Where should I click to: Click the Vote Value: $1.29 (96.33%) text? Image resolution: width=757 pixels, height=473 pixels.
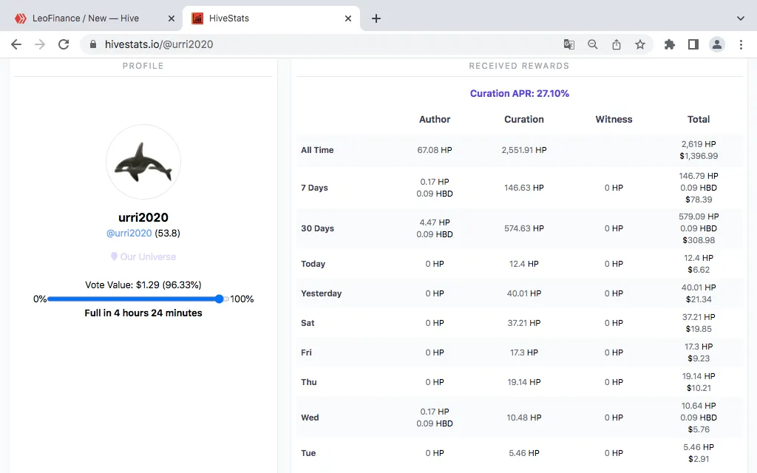click(x=143, y=285)
